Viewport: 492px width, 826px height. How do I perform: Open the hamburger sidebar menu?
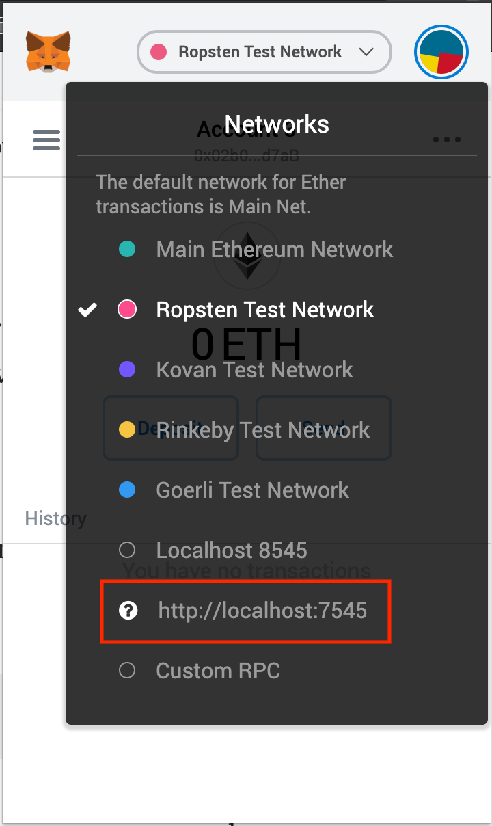point(46,140)
